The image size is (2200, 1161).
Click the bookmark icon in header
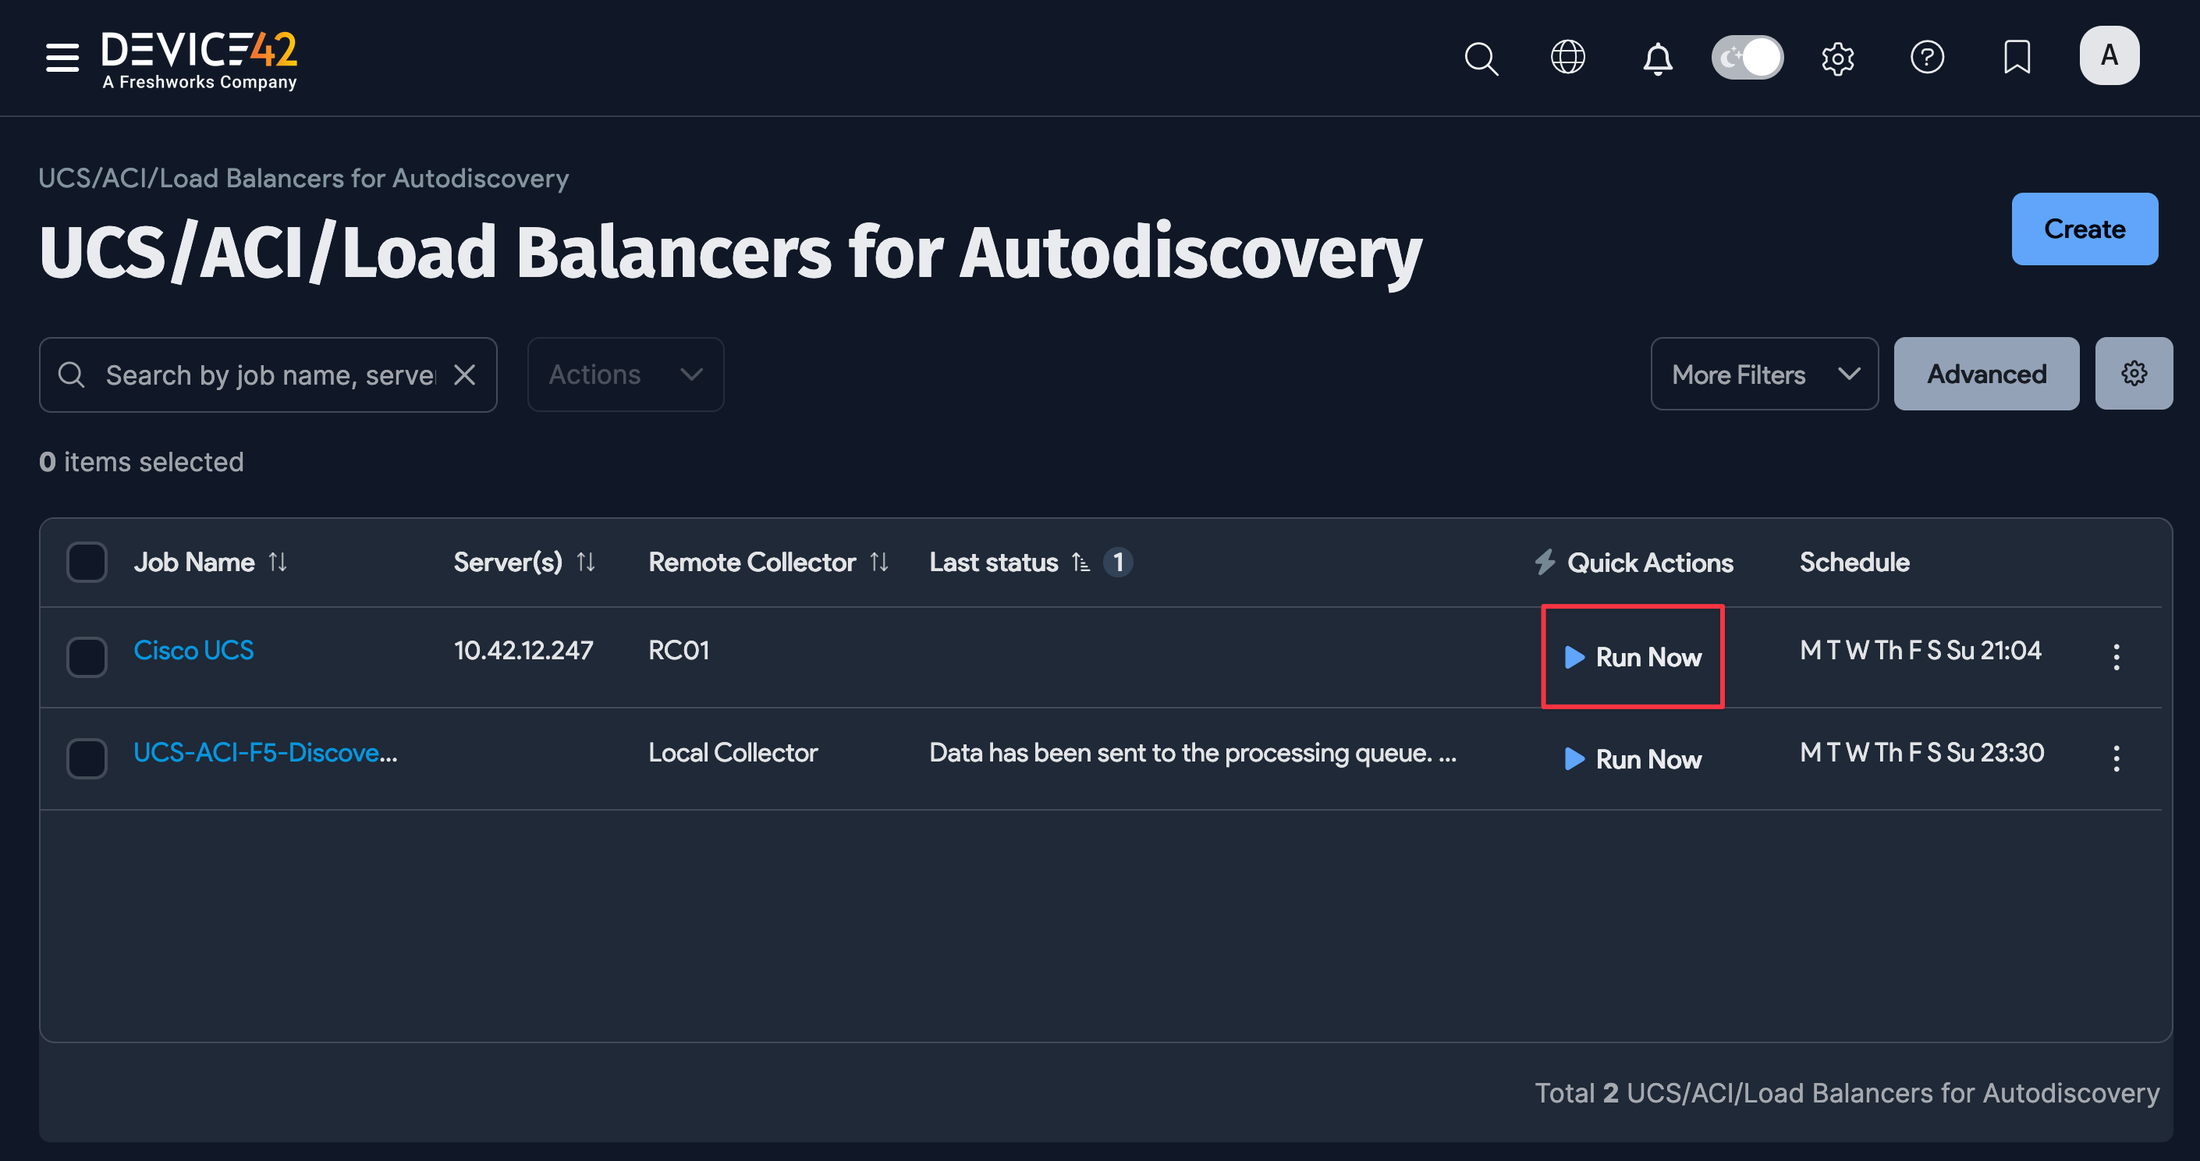tap(2017, 57)
